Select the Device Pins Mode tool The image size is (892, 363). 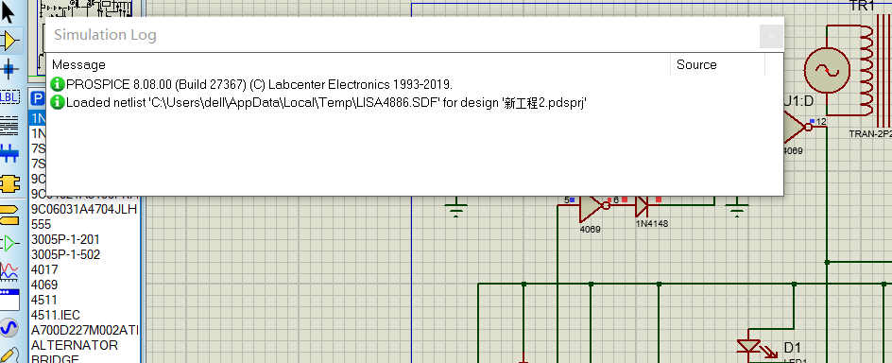pos(9,244)
